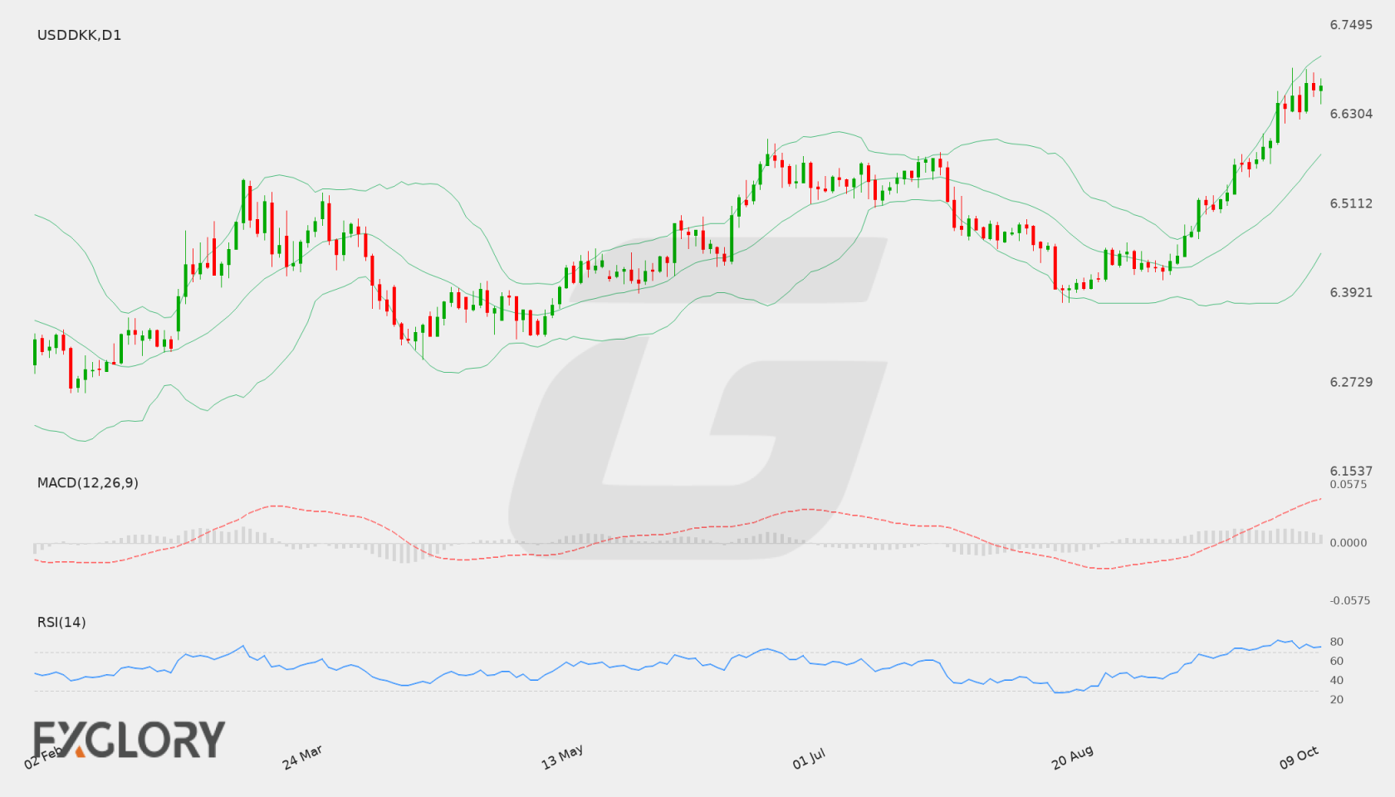Click the RSI(14) indicator label

61,622
